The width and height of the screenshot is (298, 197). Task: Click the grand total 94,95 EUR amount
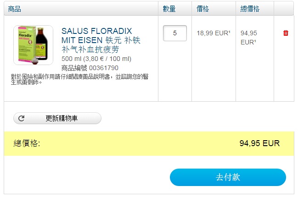259,143
